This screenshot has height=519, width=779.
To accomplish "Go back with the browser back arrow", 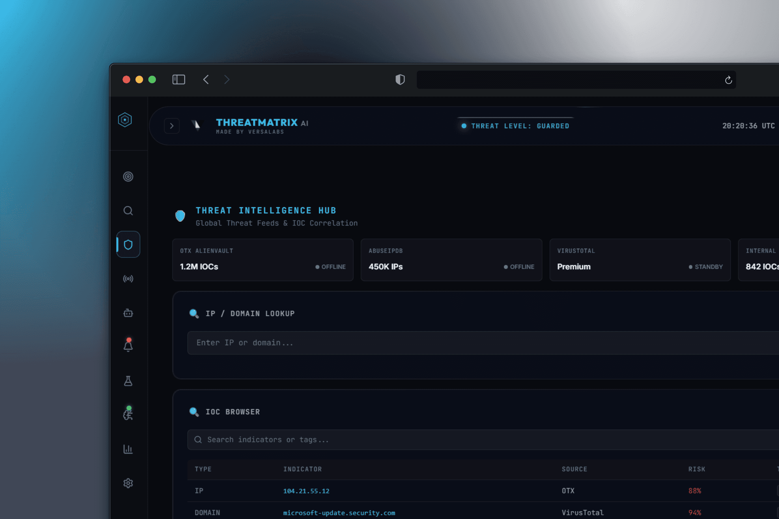I will [x=206, y=79].
